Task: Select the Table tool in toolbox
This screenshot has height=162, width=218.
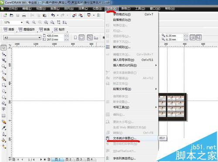Action: 3,115
